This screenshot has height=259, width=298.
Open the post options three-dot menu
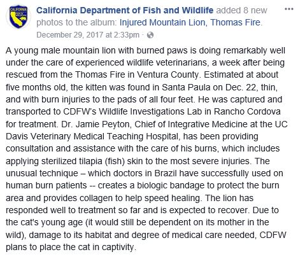coord(289,9)
